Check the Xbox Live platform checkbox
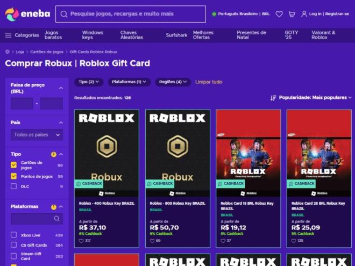This screenshot has height=266, width=355. [13, 235]
